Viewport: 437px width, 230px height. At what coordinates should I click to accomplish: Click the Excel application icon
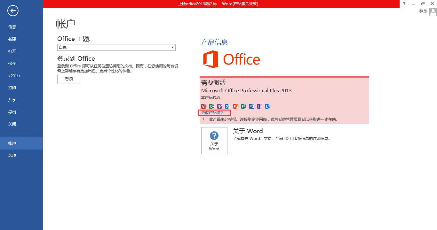[211, 106]
